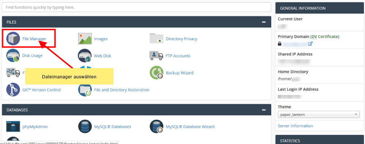Open primary domain external link icon
The image size is (365, 144).
[x=310, y=44]
